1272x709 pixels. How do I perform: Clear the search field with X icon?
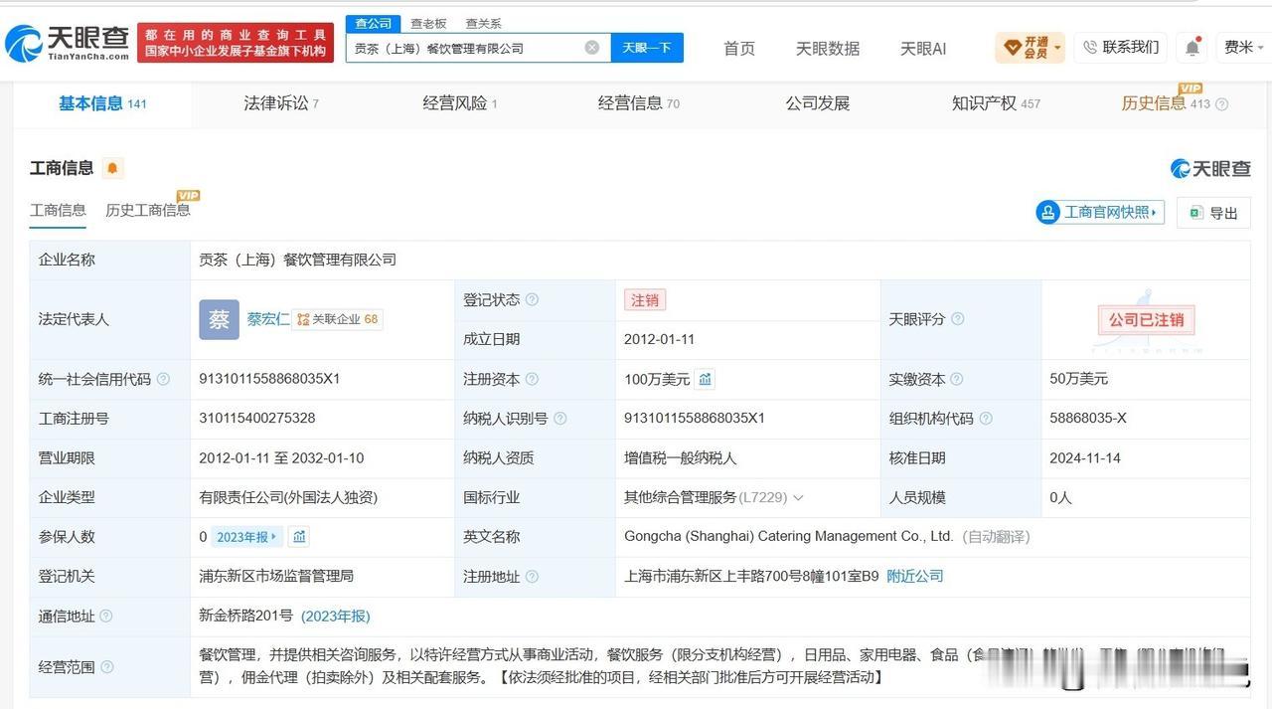pos(592,47)
